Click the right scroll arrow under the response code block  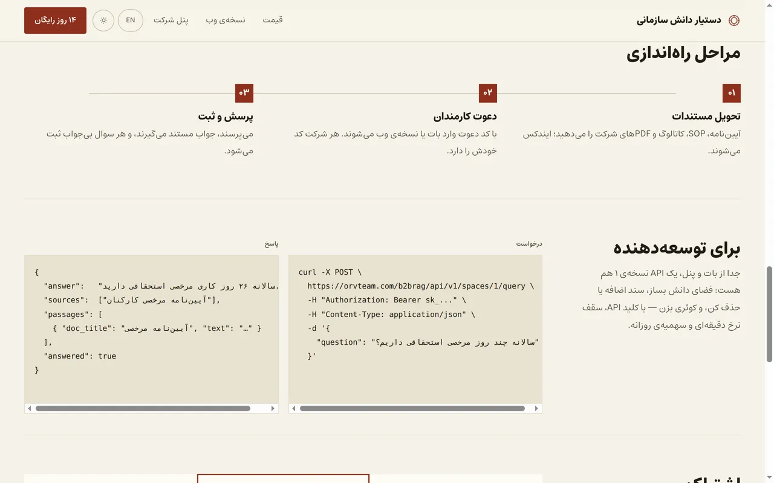coord(273,409)
